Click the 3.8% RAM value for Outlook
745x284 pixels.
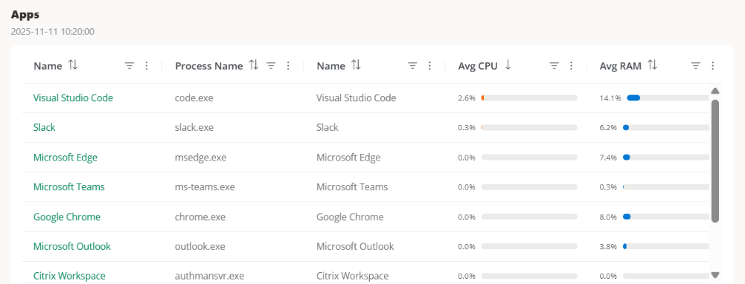tap(608, 247)
